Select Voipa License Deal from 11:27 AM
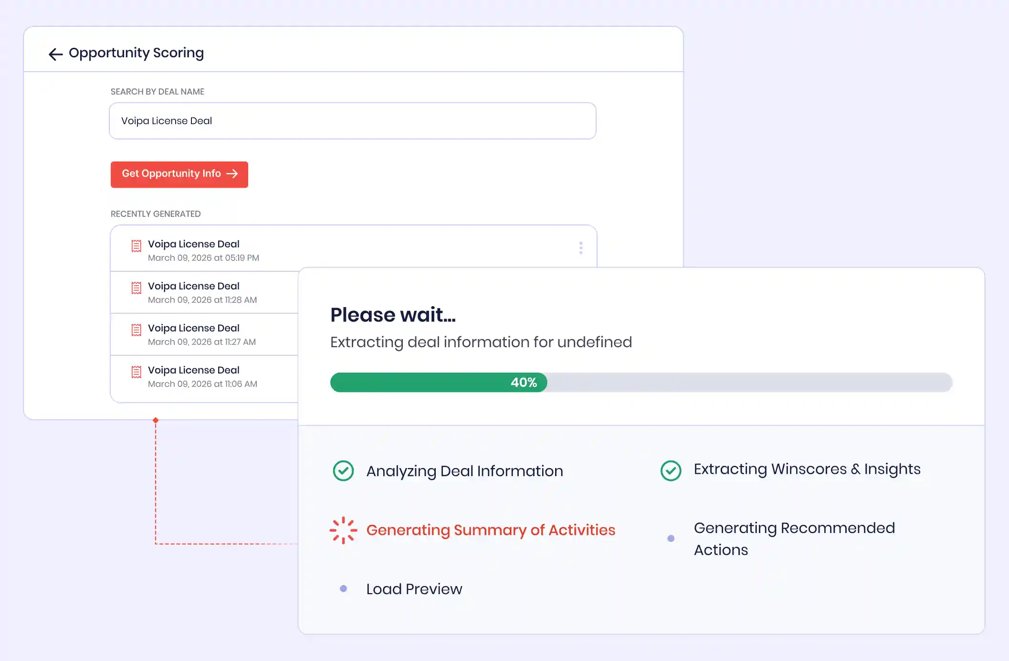 pos(194,329)
